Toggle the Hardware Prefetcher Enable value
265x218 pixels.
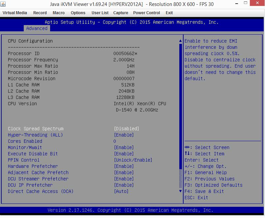[124, 166]
